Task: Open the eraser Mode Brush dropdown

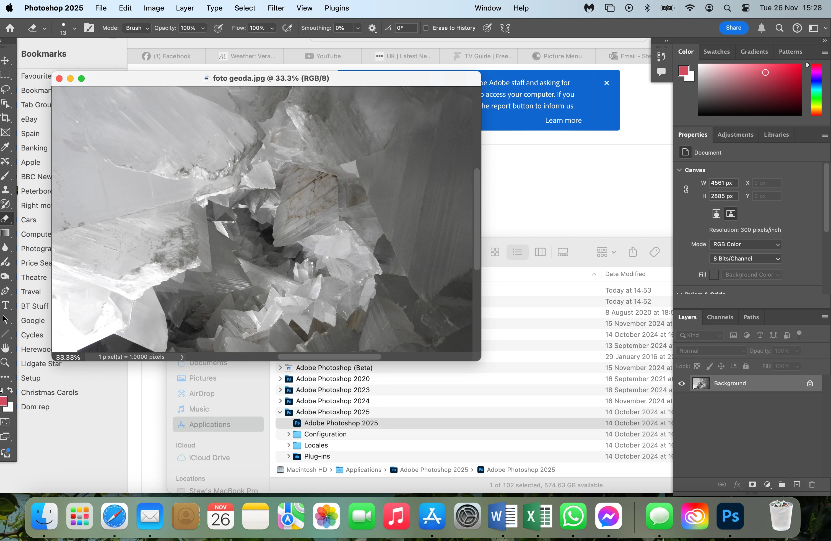Action: pyautogui.click(x=137, y=28)
